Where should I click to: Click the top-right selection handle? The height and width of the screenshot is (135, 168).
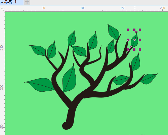tap(140, 30)
